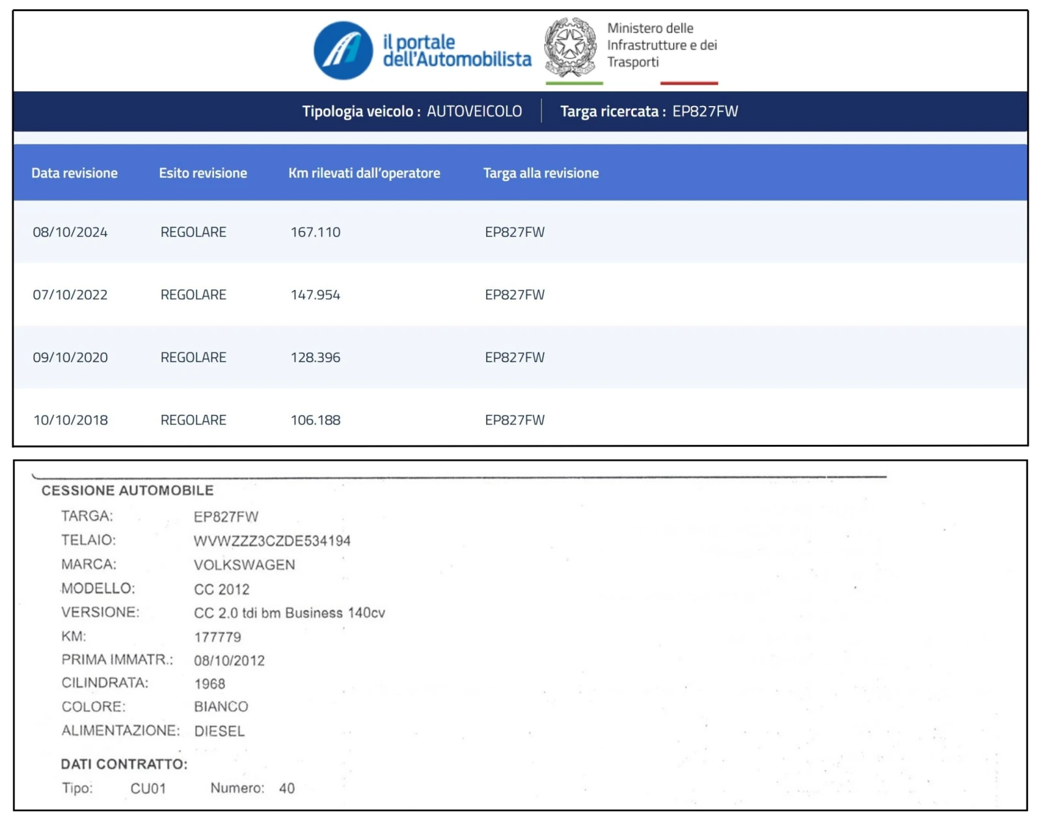Select the KM value 177779
The width and height of the screenshot is (1041, 824).
(x=217, y=637)
